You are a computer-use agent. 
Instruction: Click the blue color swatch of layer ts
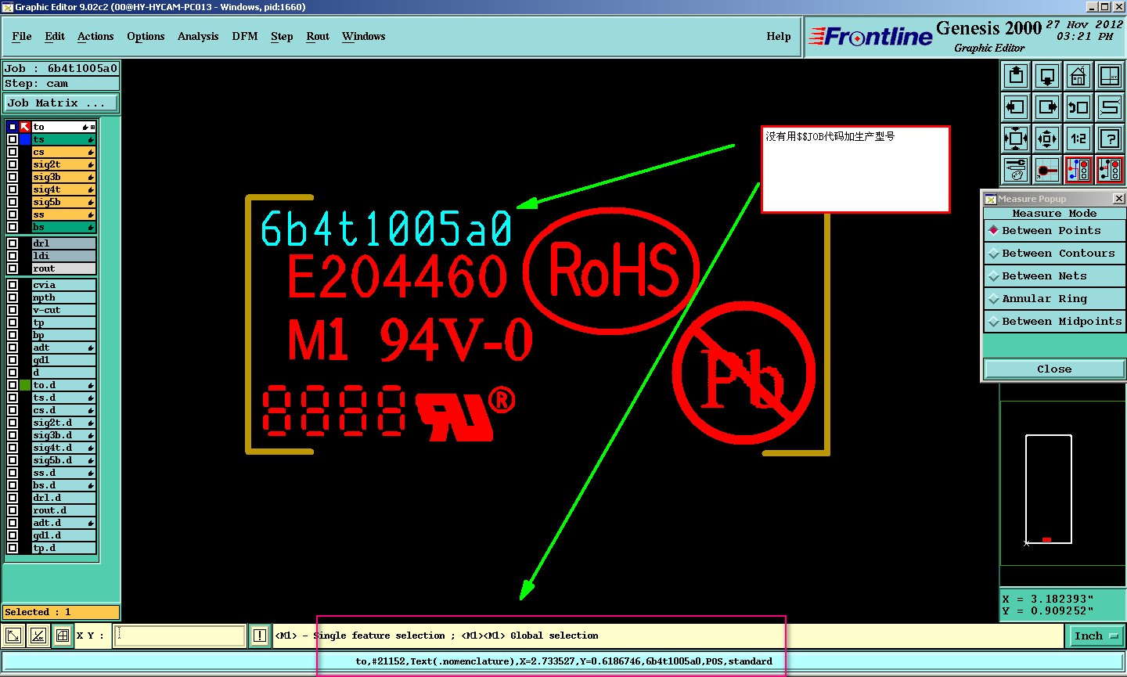coord(25,139)
